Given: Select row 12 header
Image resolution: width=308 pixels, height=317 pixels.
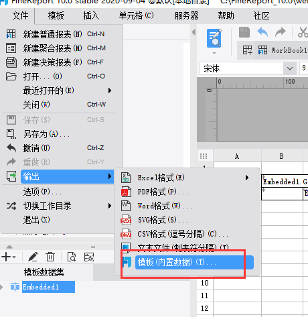Looking at the screenshot, I should point(205,308).
